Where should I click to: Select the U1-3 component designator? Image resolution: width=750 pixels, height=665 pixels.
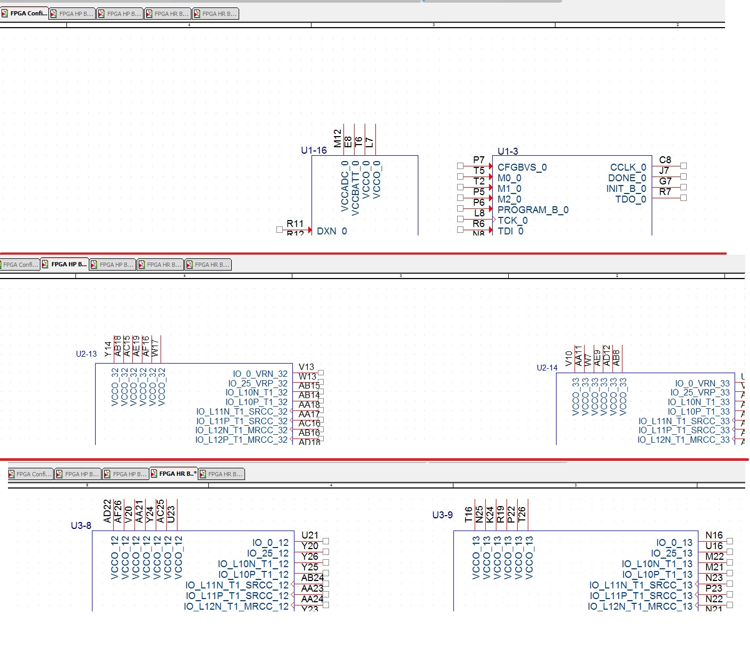click(x=508, y=151)
